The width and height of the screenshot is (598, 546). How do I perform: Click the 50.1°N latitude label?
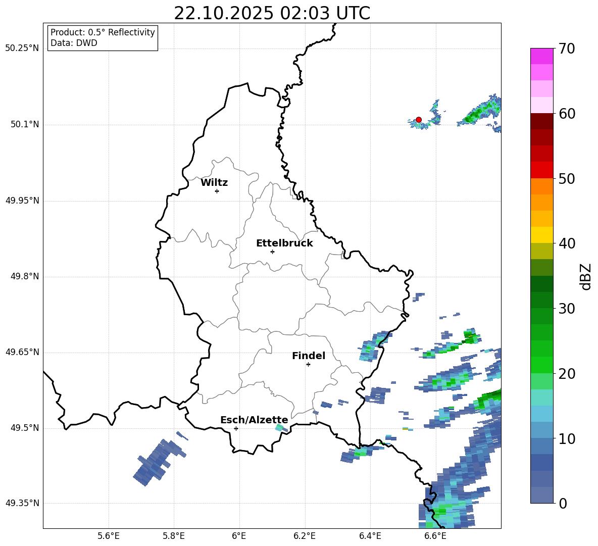point(25,124)
